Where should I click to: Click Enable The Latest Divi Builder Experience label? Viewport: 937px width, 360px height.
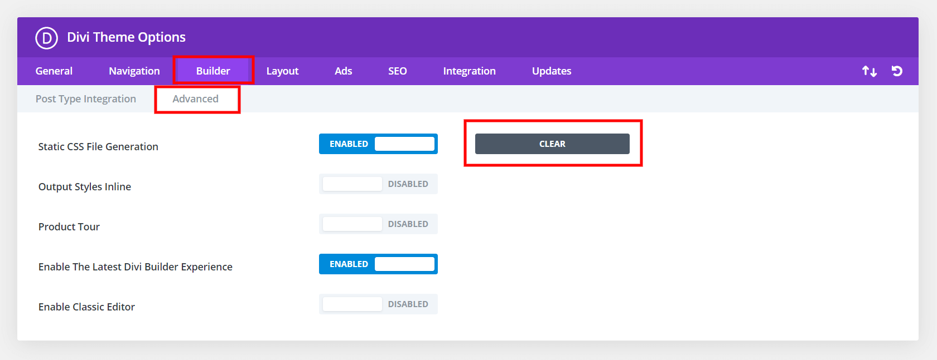click(x=136, y=267)
